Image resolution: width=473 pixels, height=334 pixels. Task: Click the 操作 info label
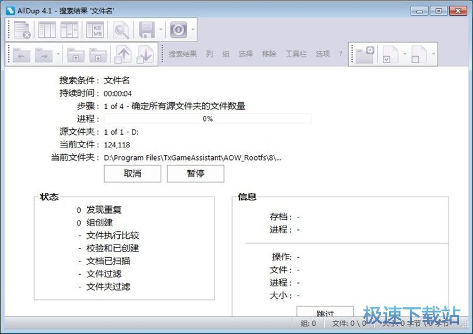pos(281,257)
